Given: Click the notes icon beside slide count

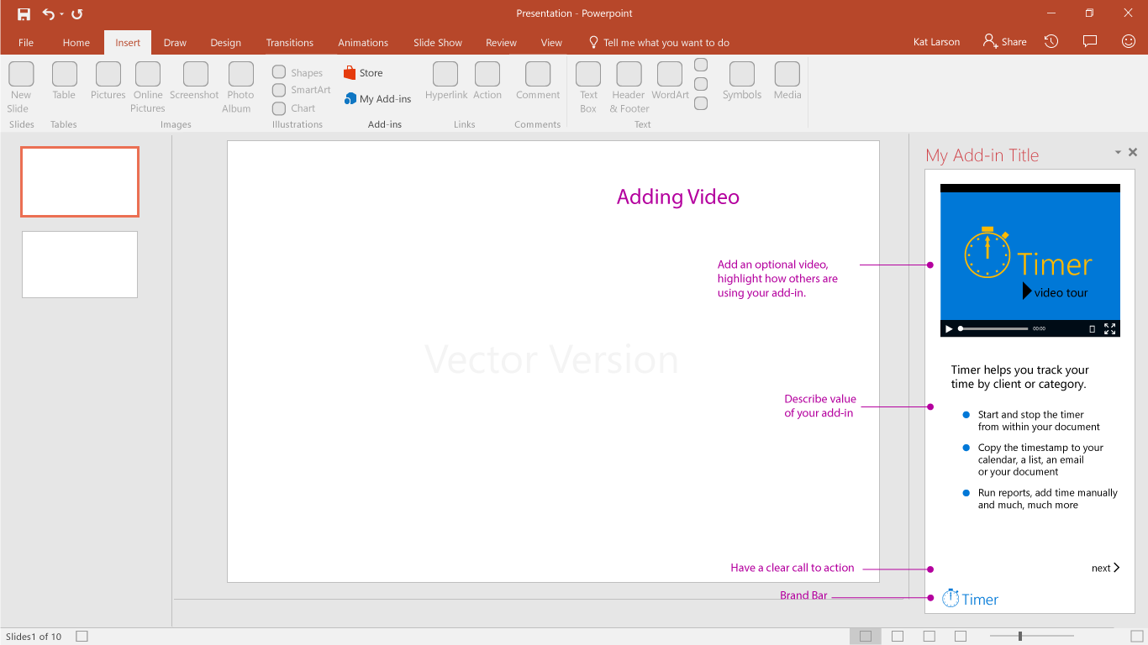Looking at the screenshot, I should [82, 637].
